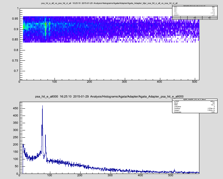
Task: Click the top 2D histogram title text
Action: click(x=111, y=3)
